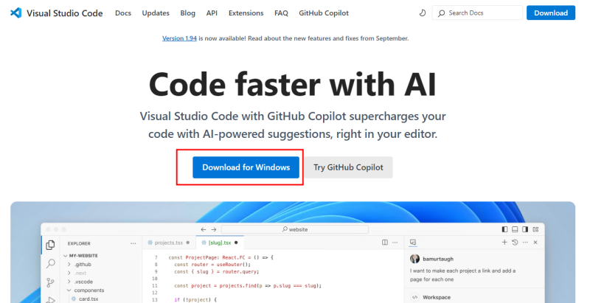Click back arrow in the preview title bar
Viewport: 590px width, 303px height.
(204, 229)
